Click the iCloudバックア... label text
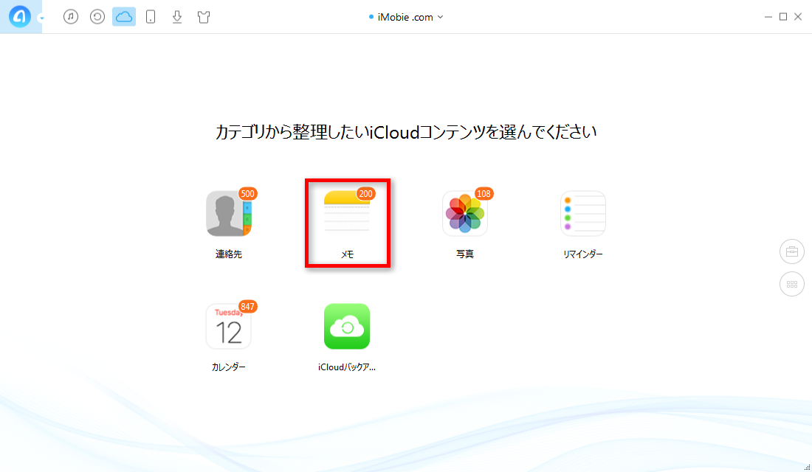The width and height of the screenshot is (812, 472). [347, 367]
